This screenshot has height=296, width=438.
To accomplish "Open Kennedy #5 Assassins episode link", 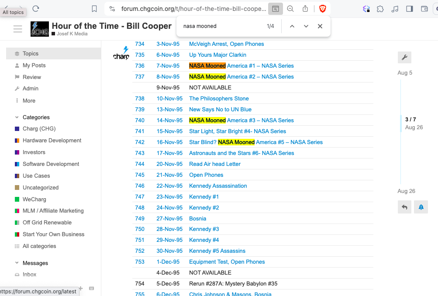I will point(217,251).
